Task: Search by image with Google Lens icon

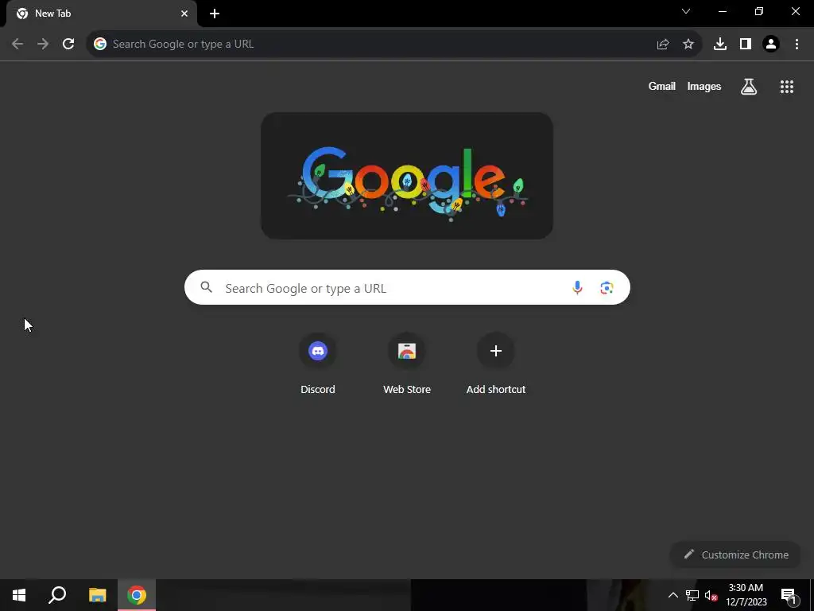Action: point(607,287)
